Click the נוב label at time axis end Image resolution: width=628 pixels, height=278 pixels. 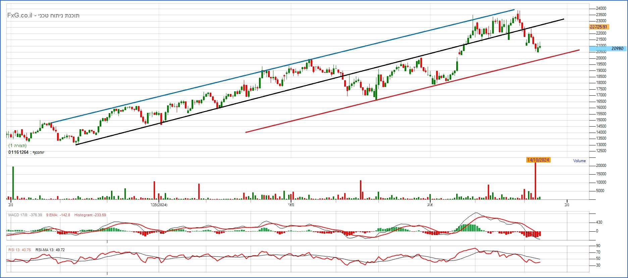tap(567, 205)
